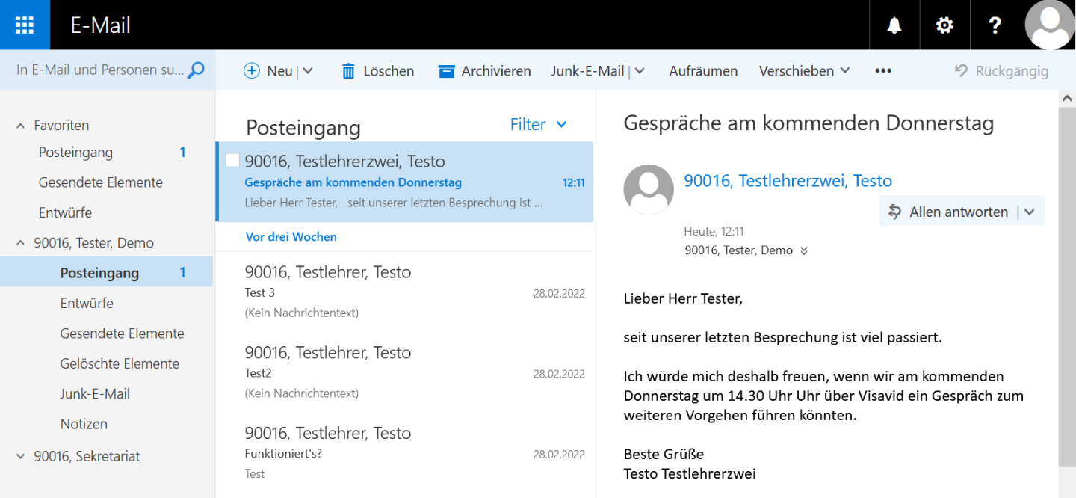Open the notifications bell
The width and height of the screenshot is (1076, 498).
(894, 25)
